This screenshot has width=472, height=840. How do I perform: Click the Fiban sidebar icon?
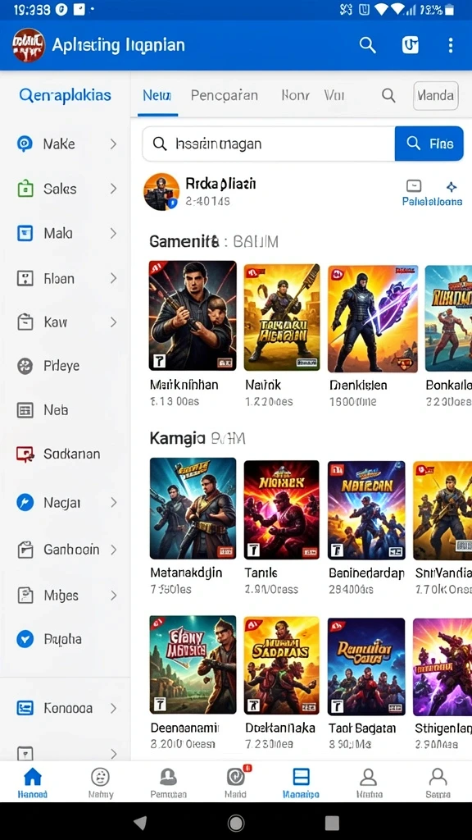pos(25,279)
